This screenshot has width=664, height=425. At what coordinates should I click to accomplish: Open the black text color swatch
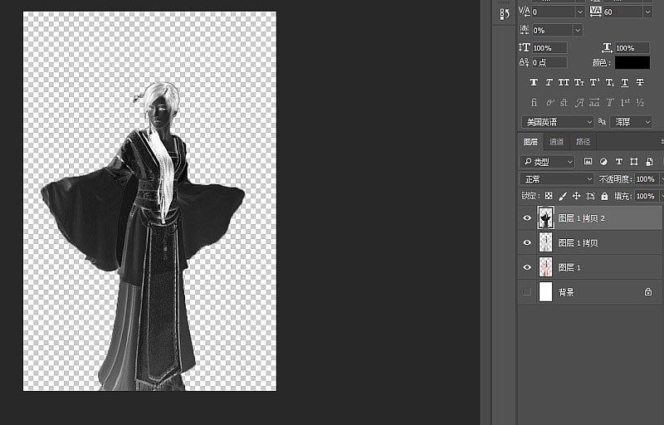[x=632, y=62]
